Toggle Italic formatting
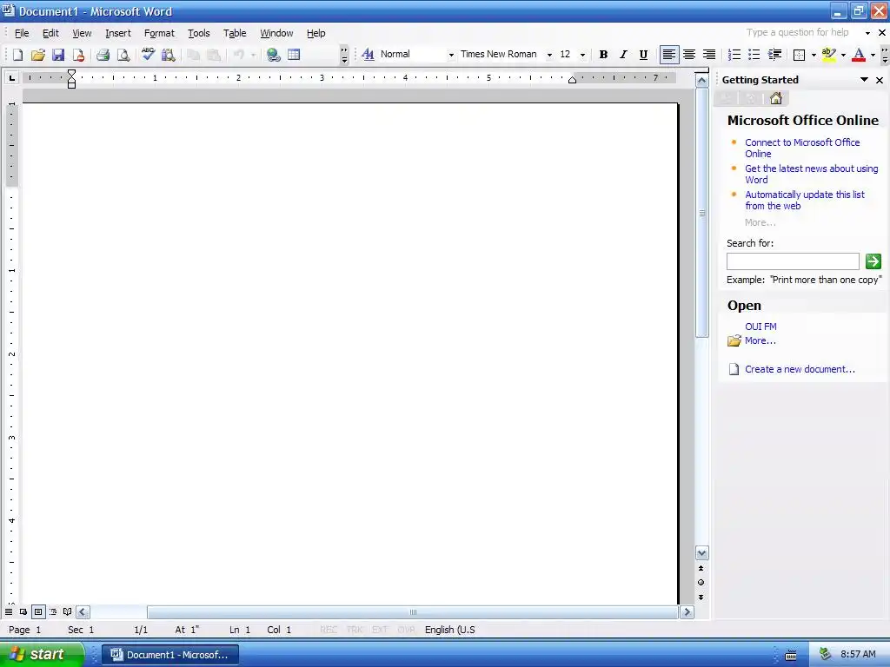This screenshot has width=890, height=667. (623, 55)
